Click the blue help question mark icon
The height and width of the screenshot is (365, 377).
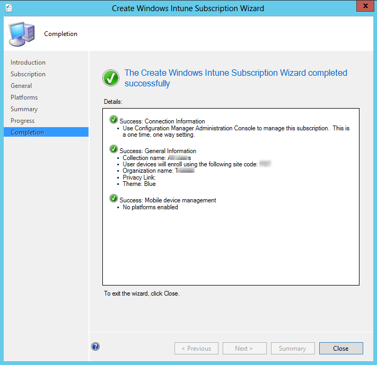pyautogui.click(x=95, y=346)
